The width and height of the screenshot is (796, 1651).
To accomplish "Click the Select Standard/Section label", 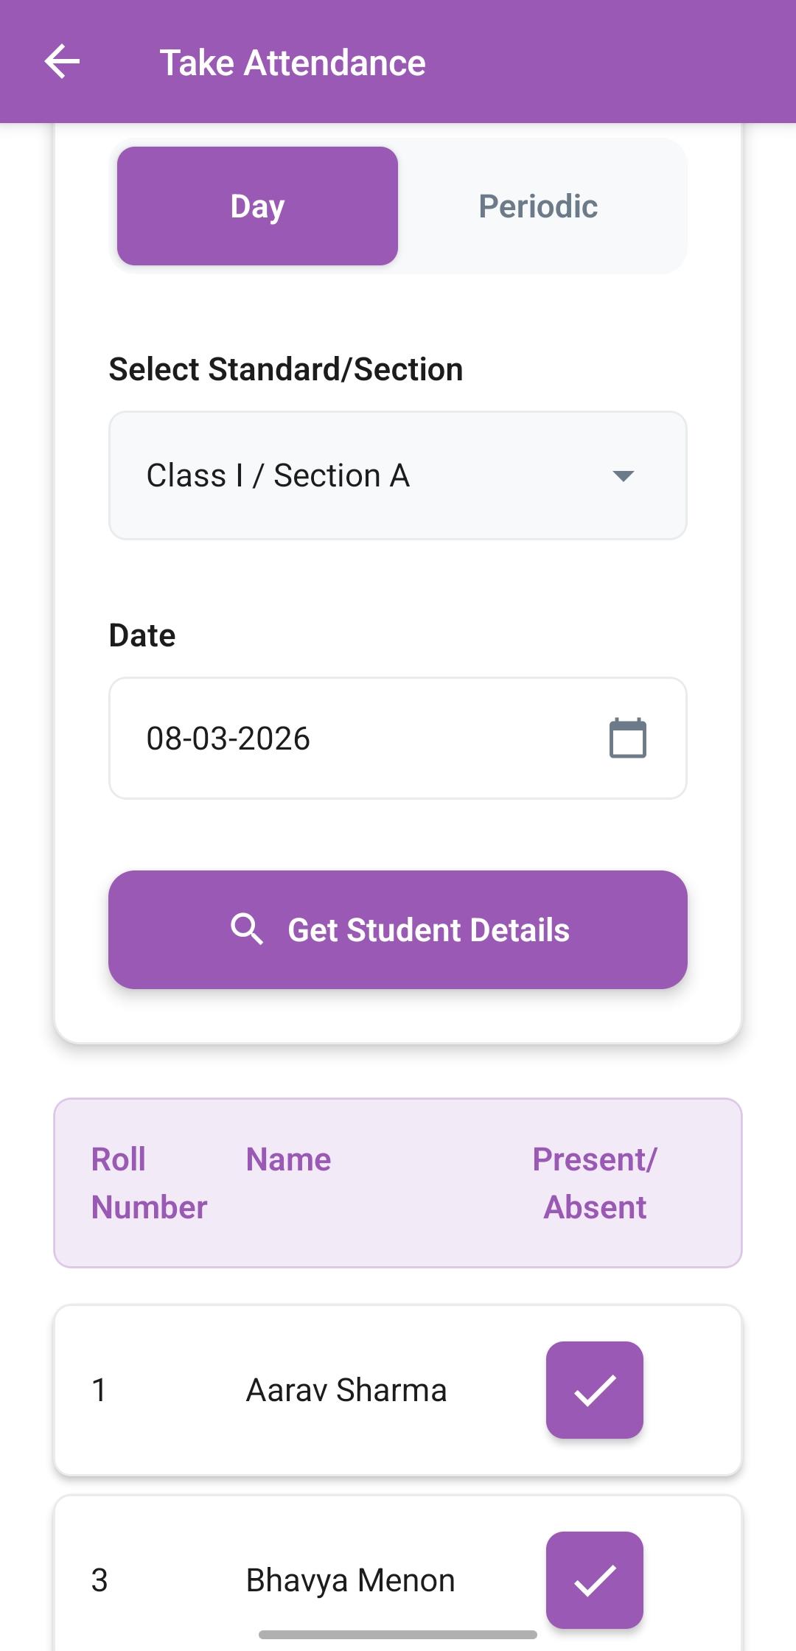I will [x=286, y=369].
